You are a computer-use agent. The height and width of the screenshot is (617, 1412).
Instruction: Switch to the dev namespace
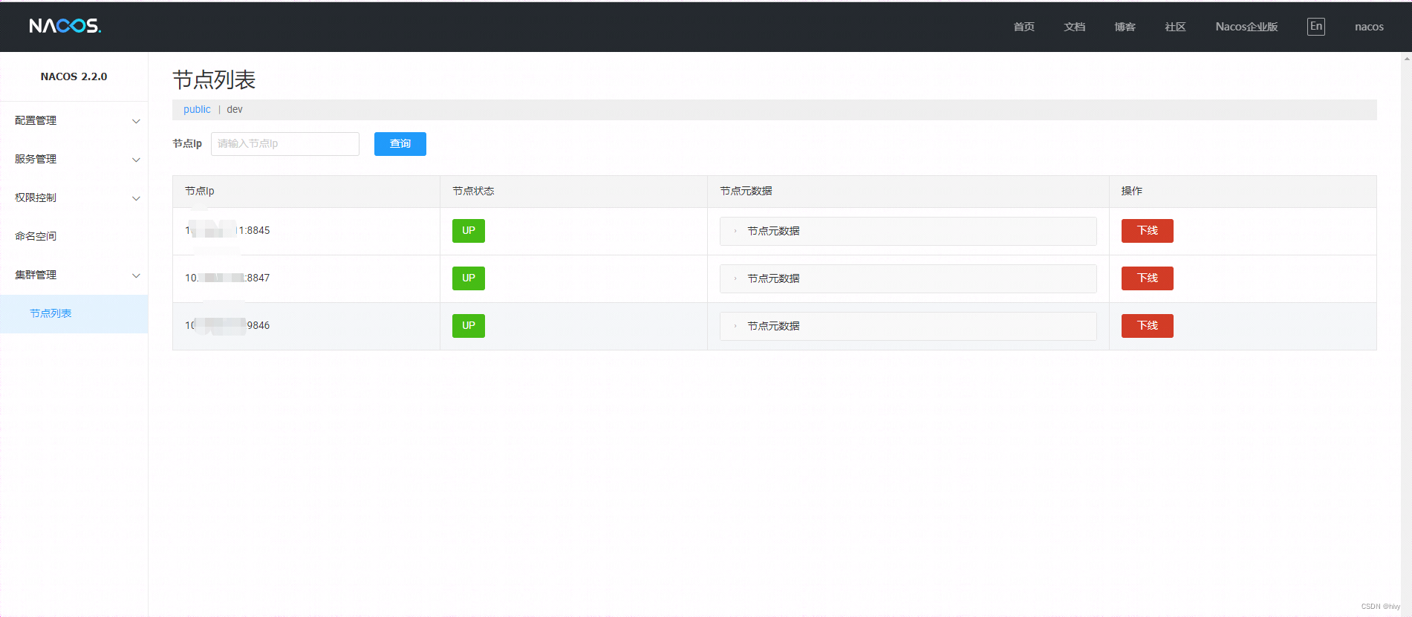pyautogui.click(x=235, y=109)
